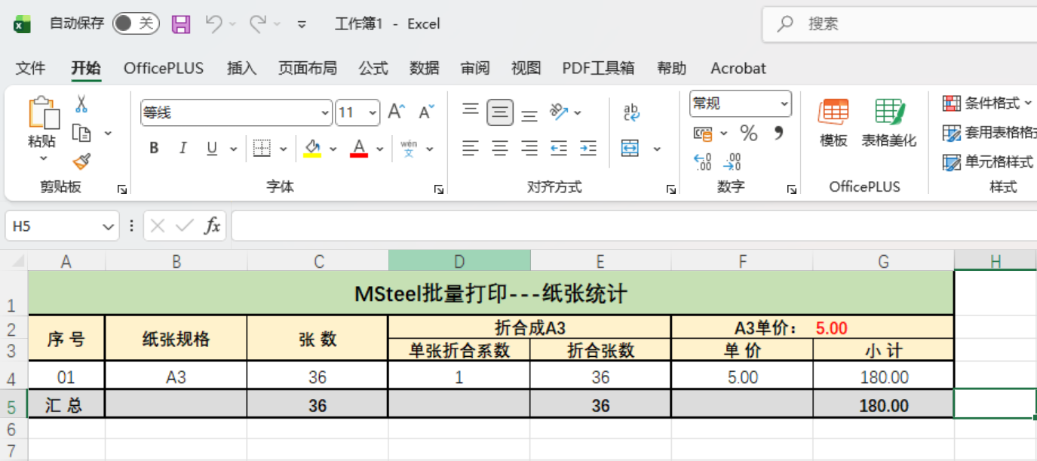Switch to the 公式 tab
Viewport: 1037px width, 461px height.
373,68
